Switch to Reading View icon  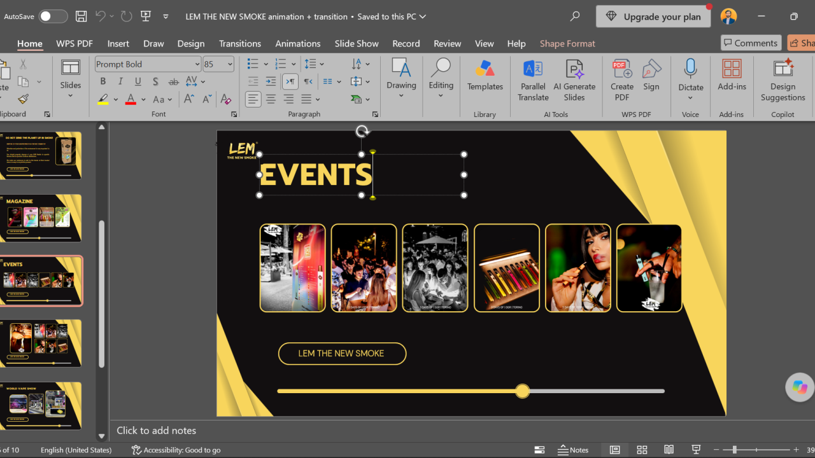(669, 450)
